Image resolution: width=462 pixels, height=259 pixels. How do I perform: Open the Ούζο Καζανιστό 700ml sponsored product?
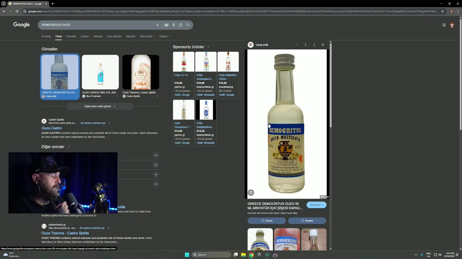(x=228, y=74)
